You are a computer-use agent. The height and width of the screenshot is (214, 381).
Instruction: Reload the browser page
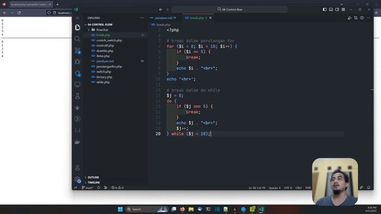[19, 12]
